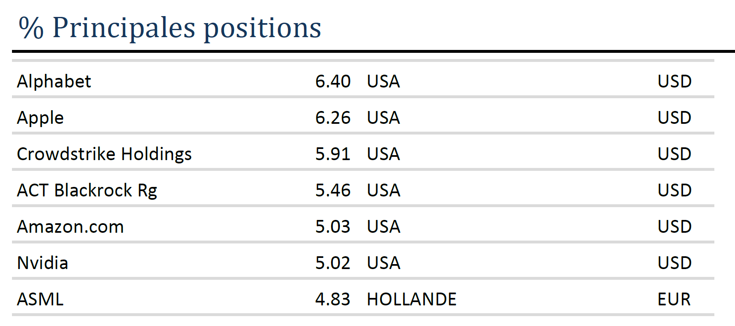Select the 5.46 weight for Blackrock
Image resolution: width=735 pixels, height=326 pixels.
tap(333, 190)
